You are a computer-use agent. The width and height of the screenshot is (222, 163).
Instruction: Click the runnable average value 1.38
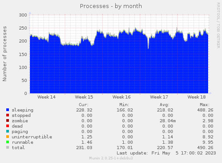[x=168, y=142]
